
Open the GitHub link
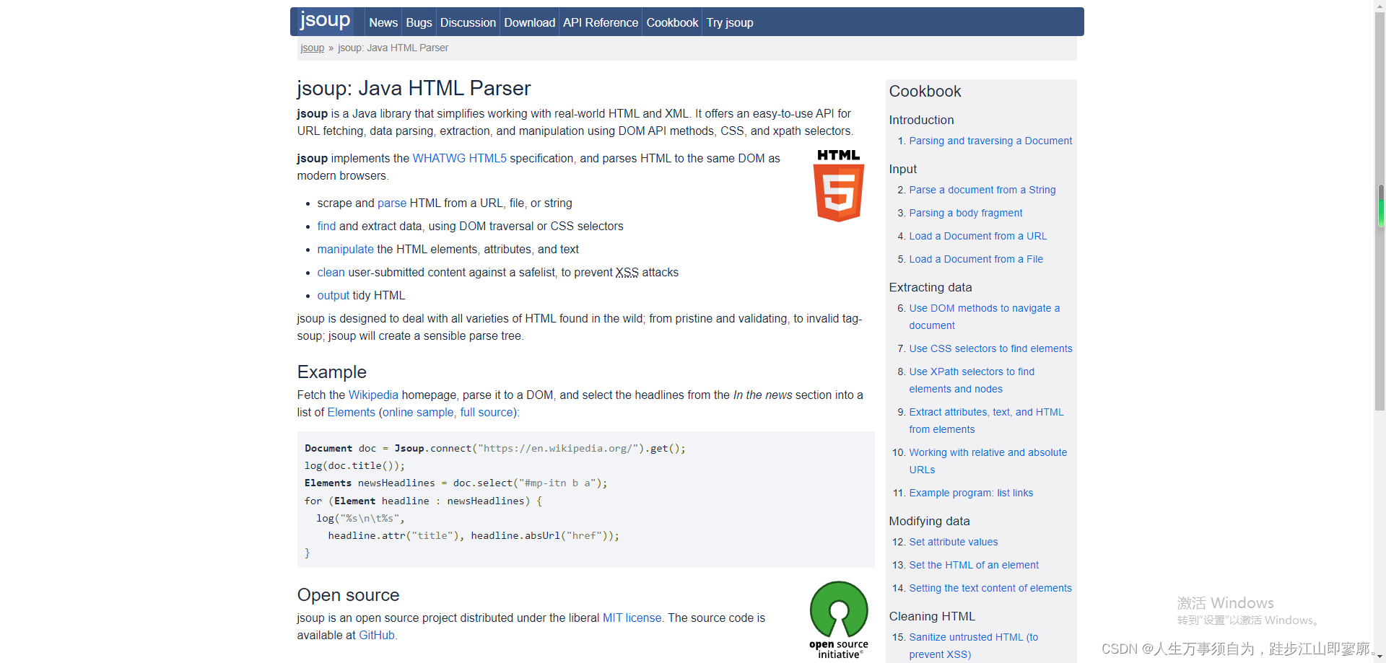click(377, 635)
